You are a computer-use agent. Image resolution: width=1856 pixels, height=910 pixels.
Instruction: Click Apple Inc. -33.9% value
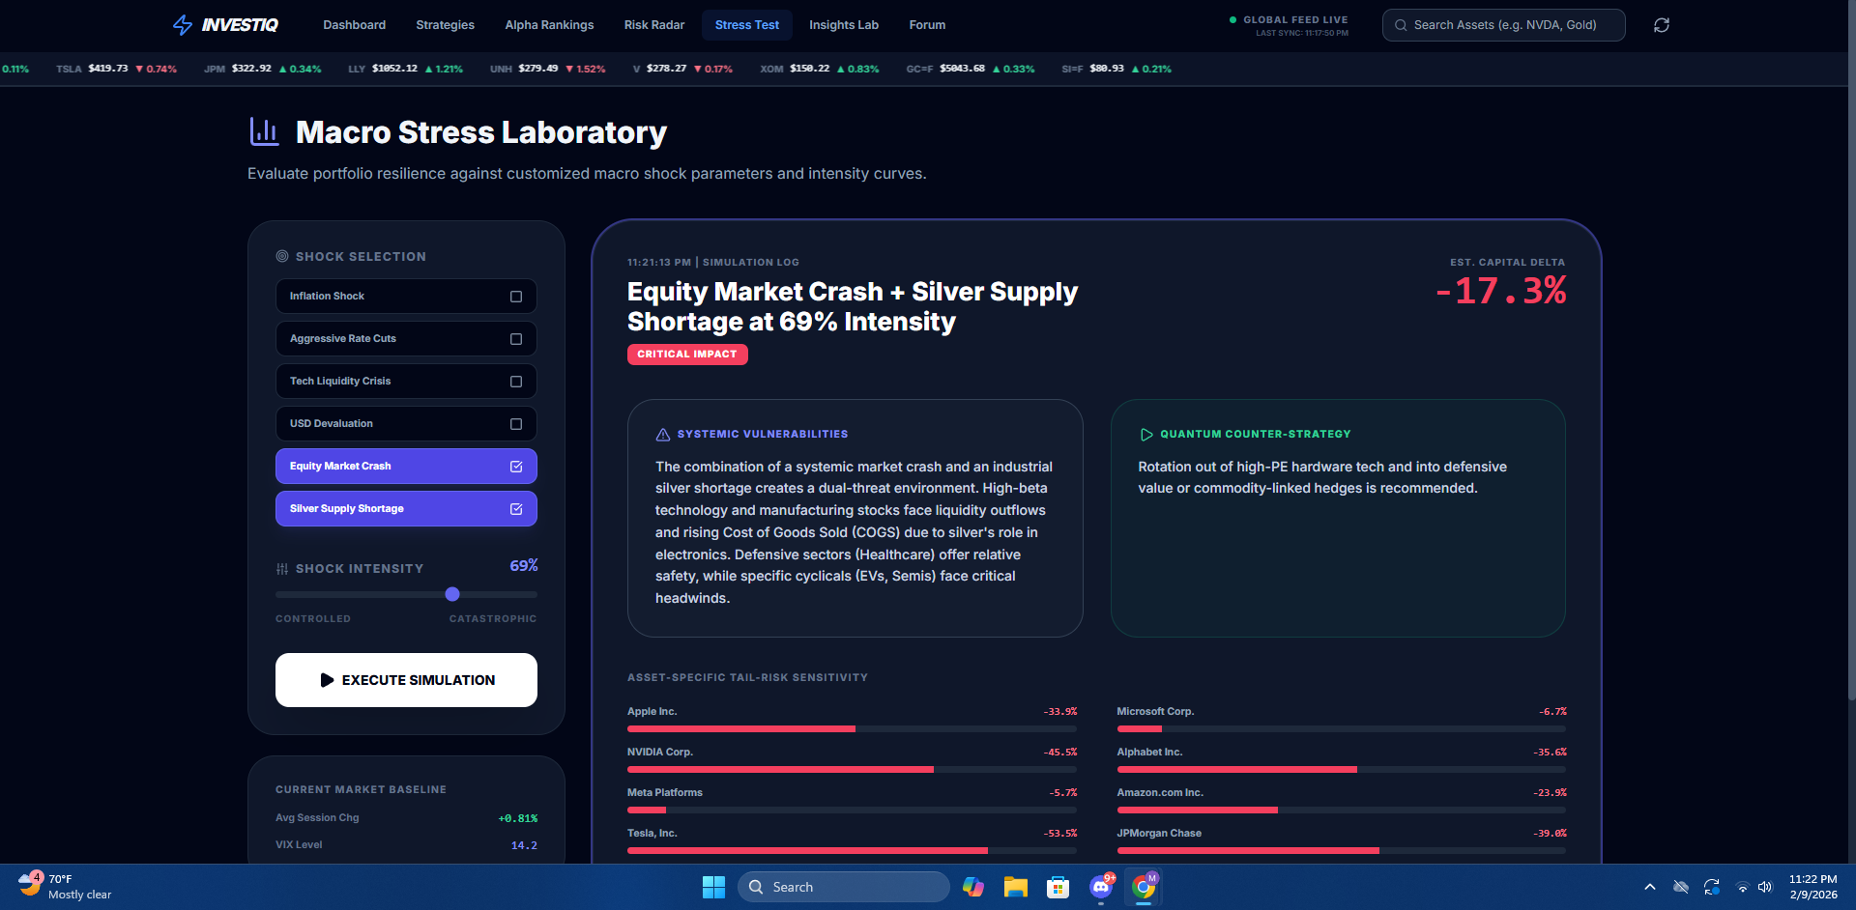tap(1060, 712)
